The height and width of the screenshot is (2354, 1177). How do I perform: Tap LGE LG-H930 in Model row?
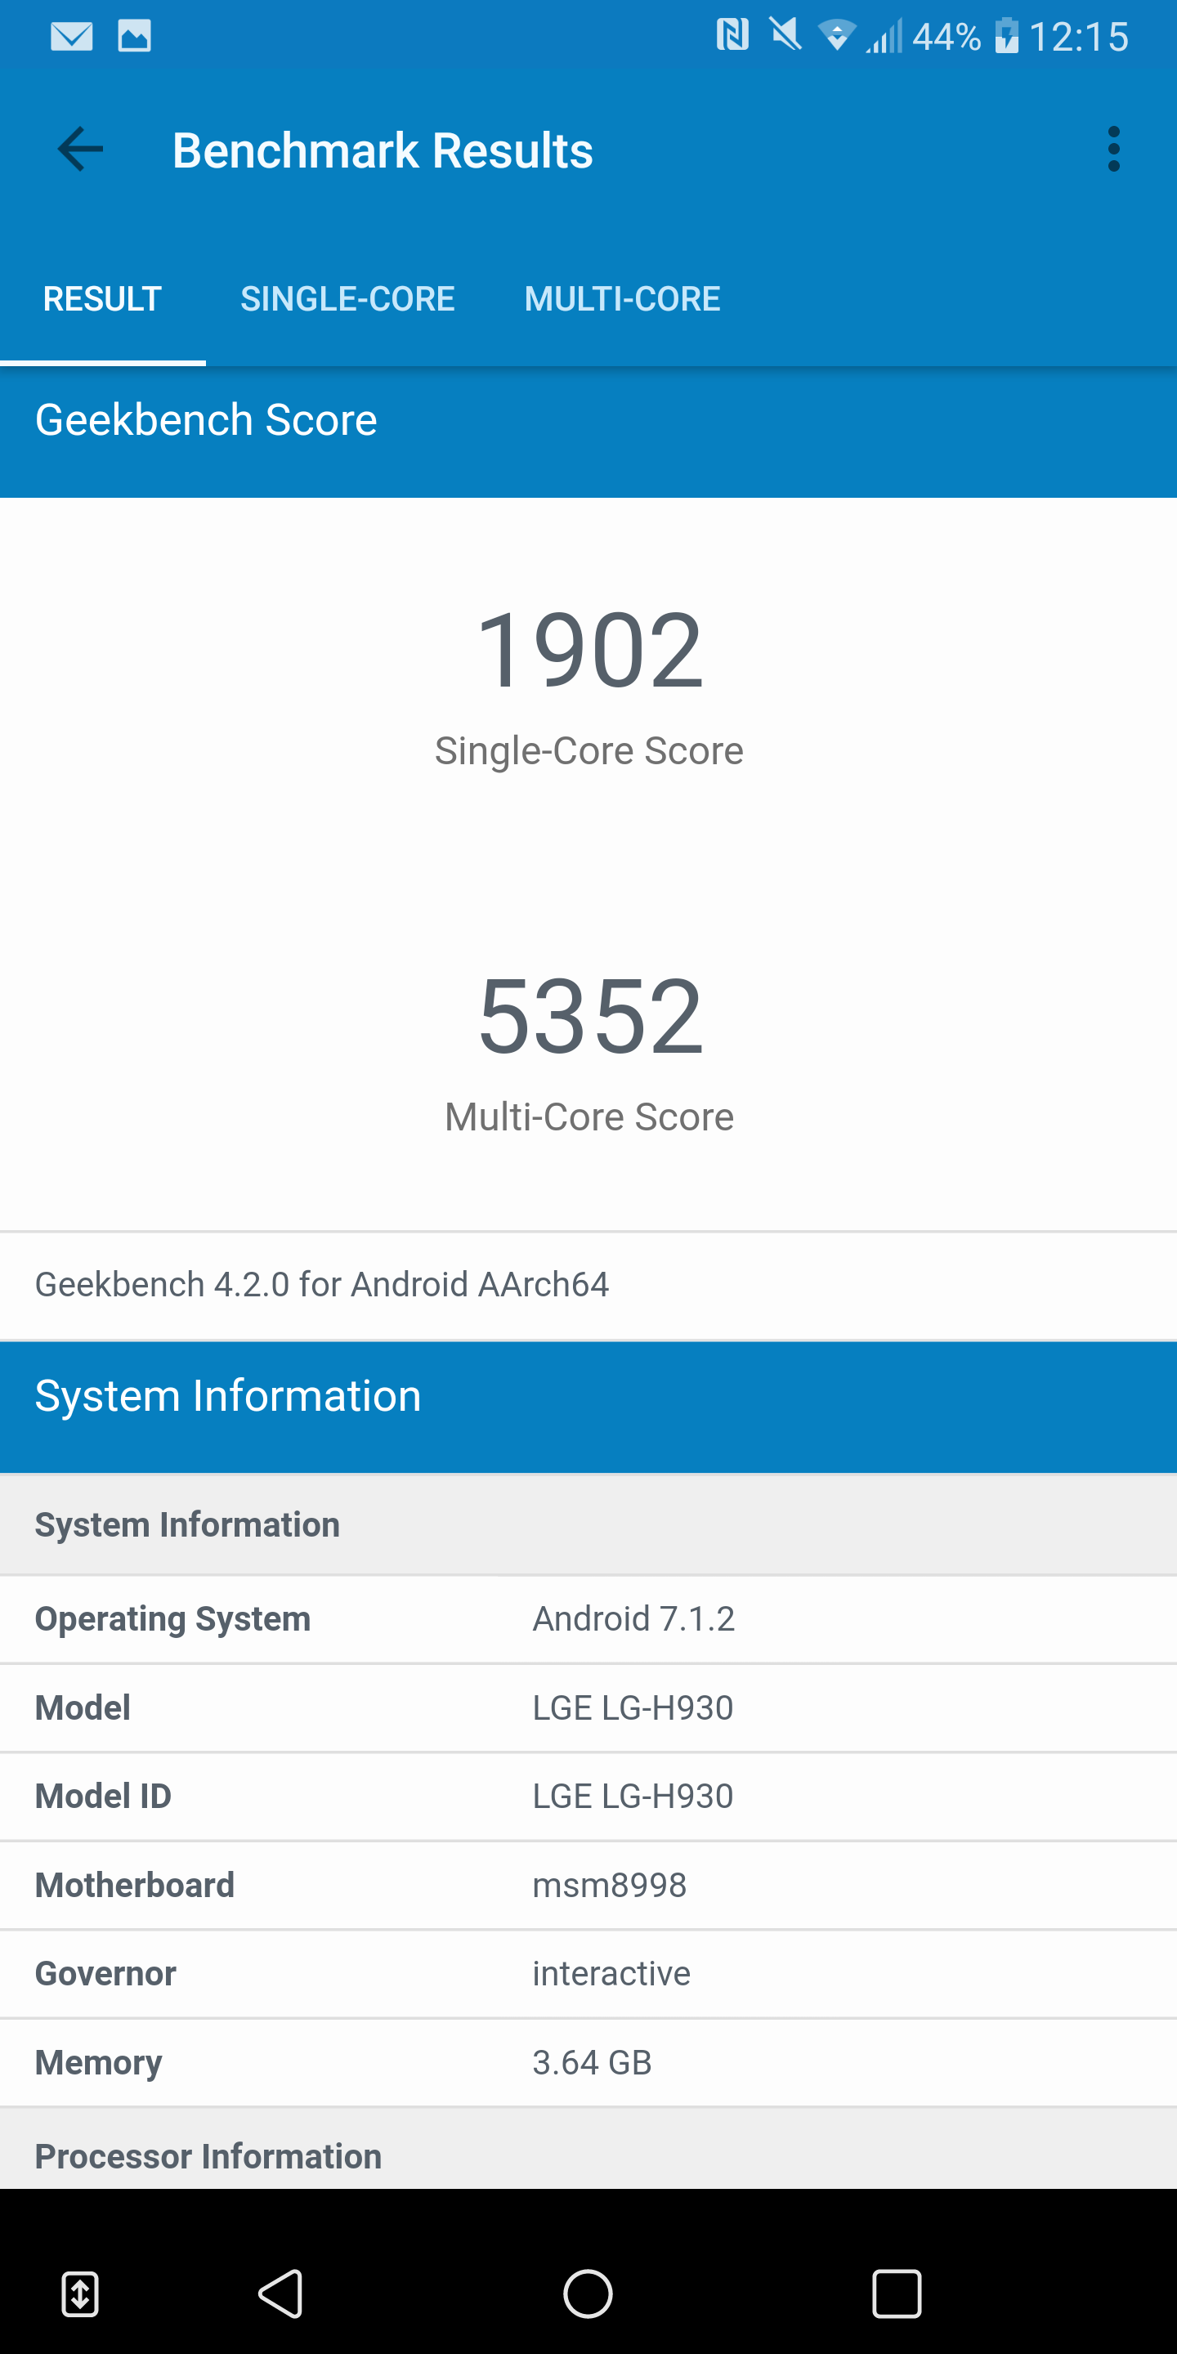[633, 1707]
